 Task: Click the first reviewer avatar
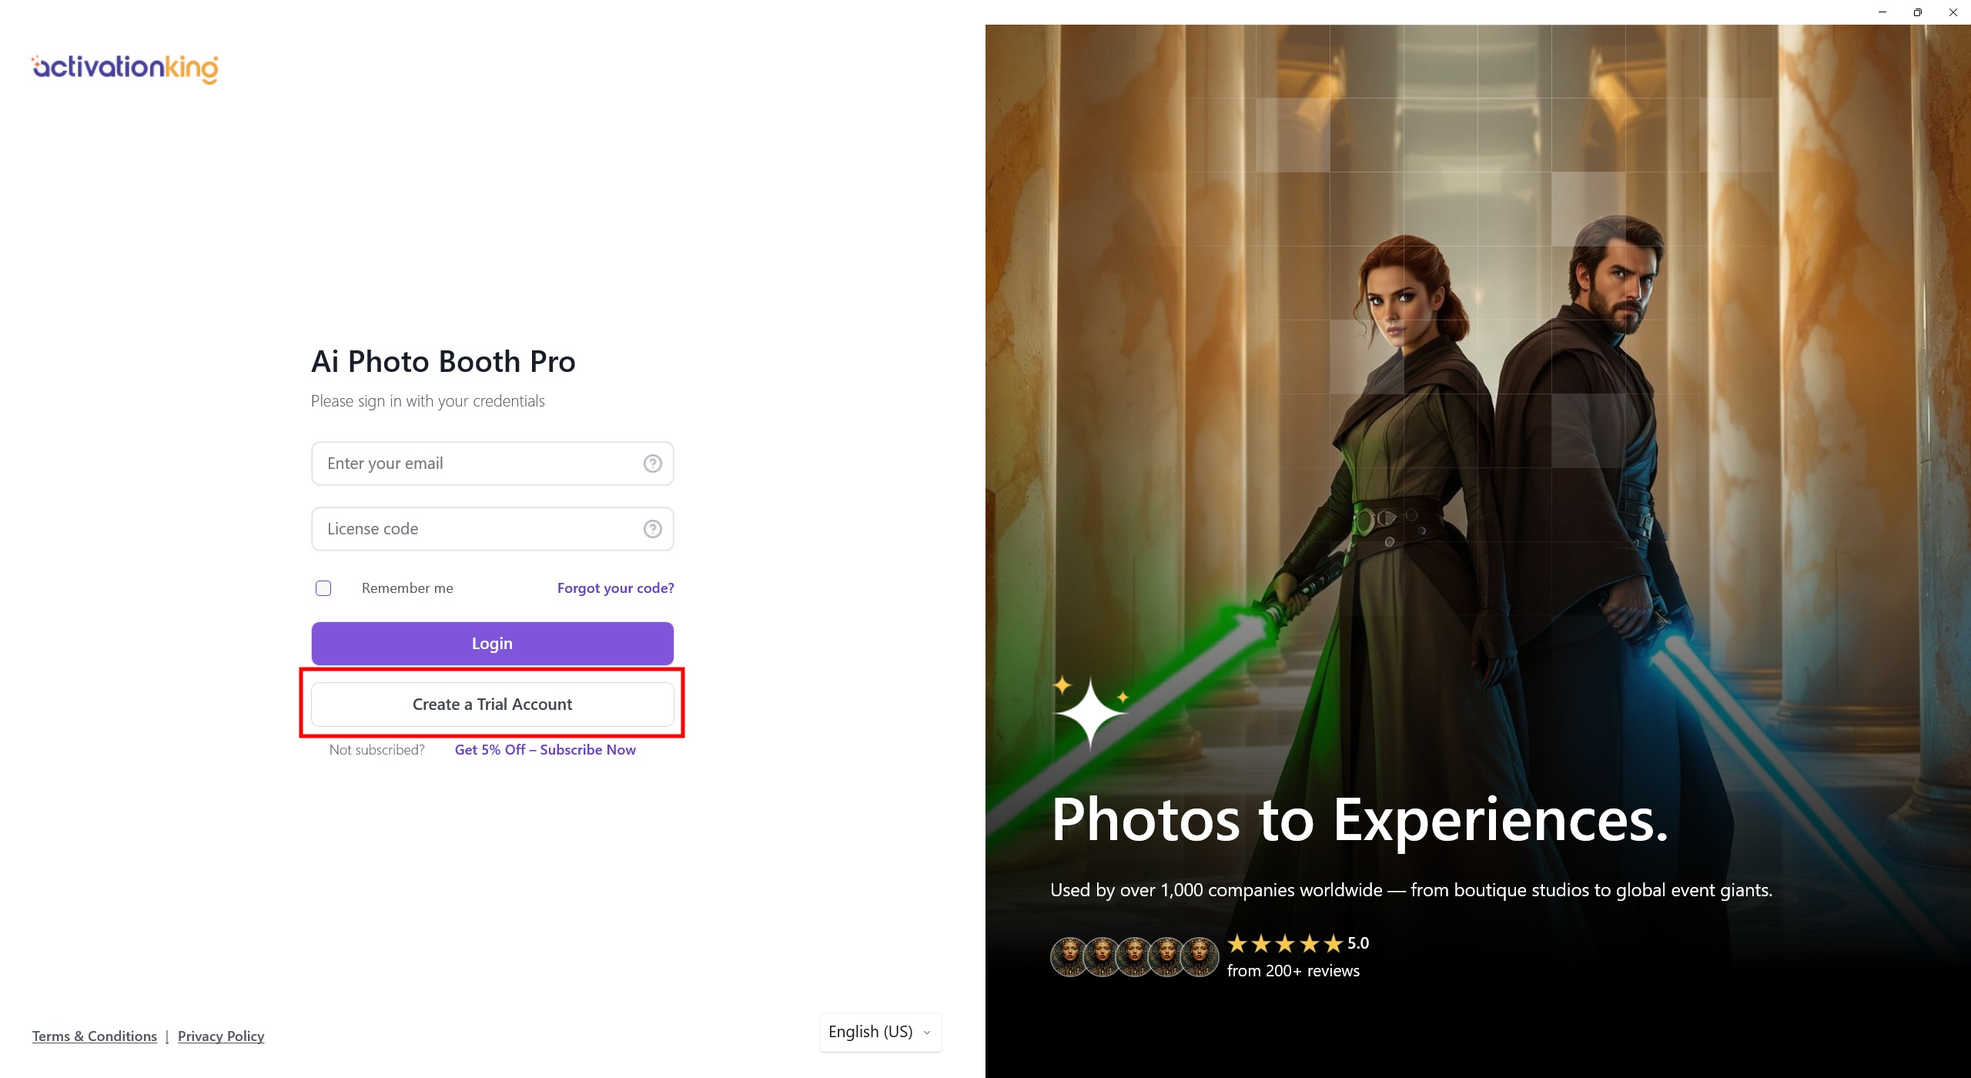[1069, 956]
